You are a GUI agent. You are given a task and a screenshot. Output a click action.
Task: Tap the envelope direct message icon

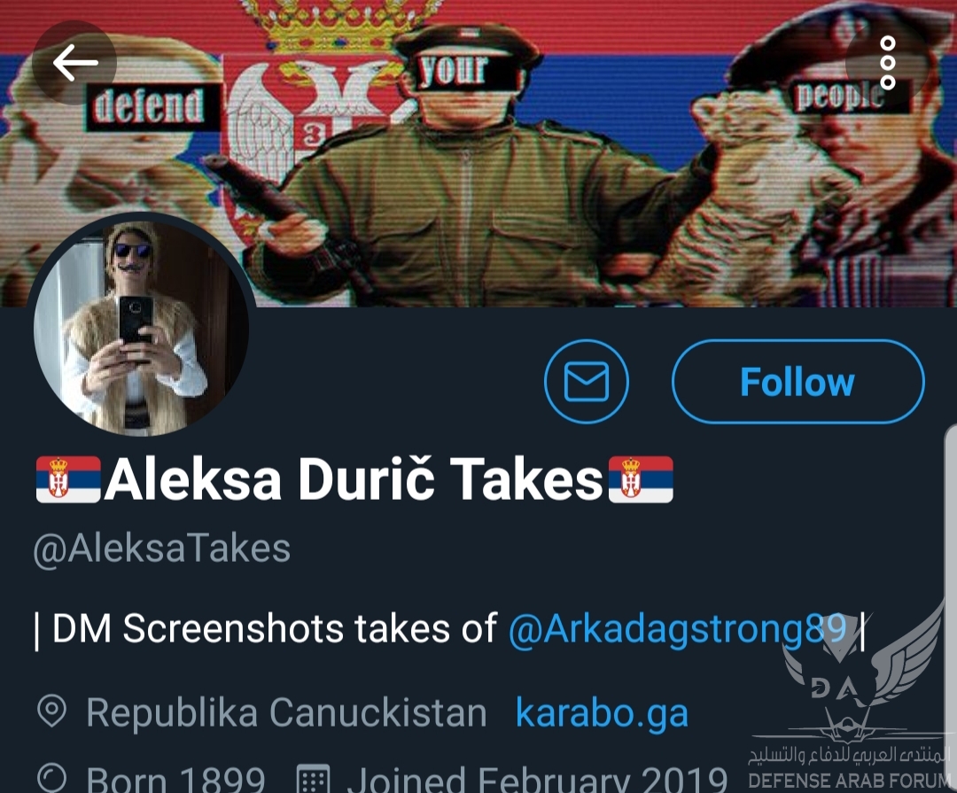click(586, 382)
